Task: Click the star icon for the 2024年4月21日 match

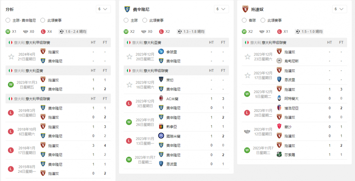Action: pos(11,57)
